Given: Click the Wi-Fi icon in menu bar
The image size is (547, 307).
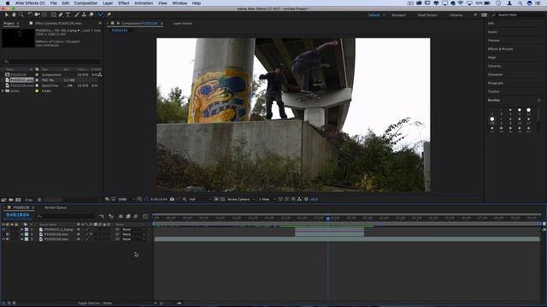Looking at the screenshot, I should 461,3.
